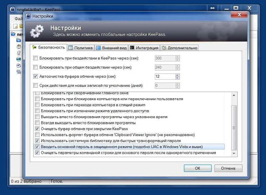This screenshot has height=195, width=266.
Task: Check 'Блокировать при блокировке компьютера' option
Action: [x=37, y=99]
